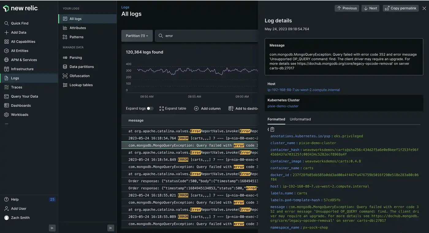429x233 pixels.
Task: Click the Patterns icon
Action: coord(65,37)
